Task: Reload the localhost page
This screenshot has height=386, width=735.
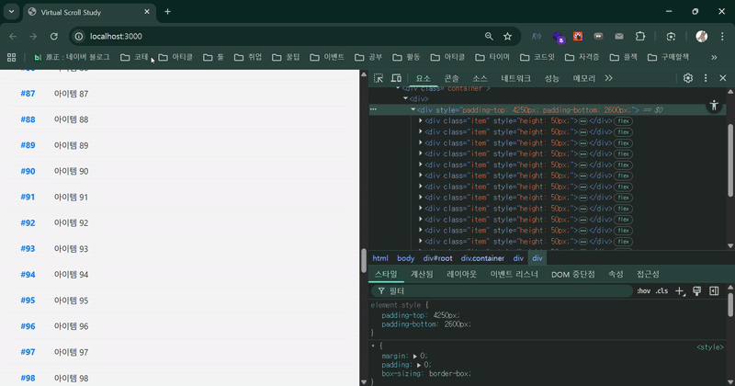Action: [x=54, y=36]
